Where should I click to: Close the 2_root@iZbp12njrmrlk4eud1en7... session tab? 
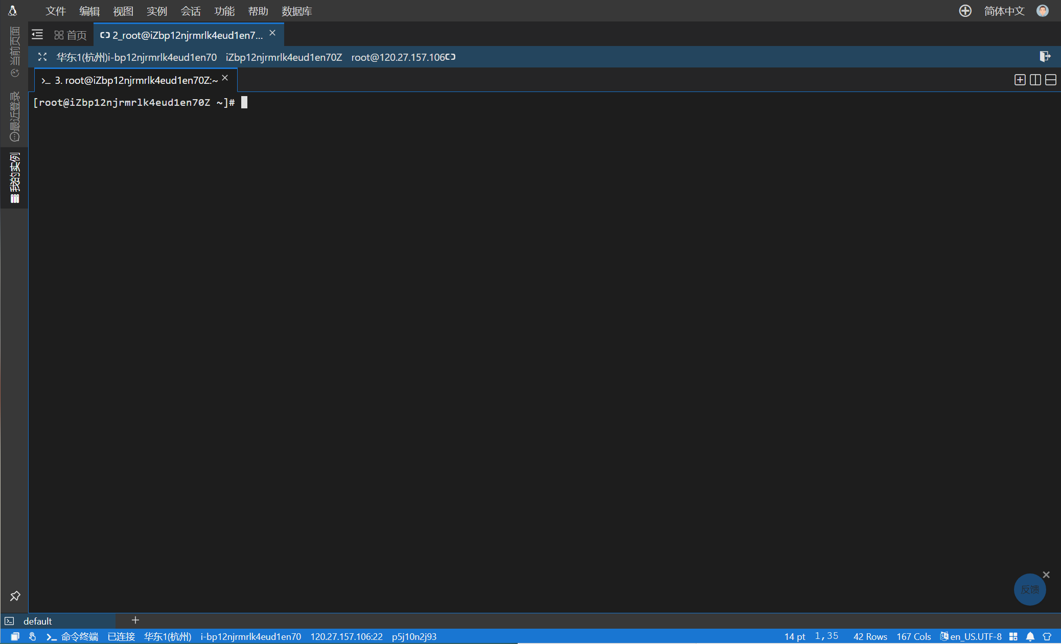point(272,33)
